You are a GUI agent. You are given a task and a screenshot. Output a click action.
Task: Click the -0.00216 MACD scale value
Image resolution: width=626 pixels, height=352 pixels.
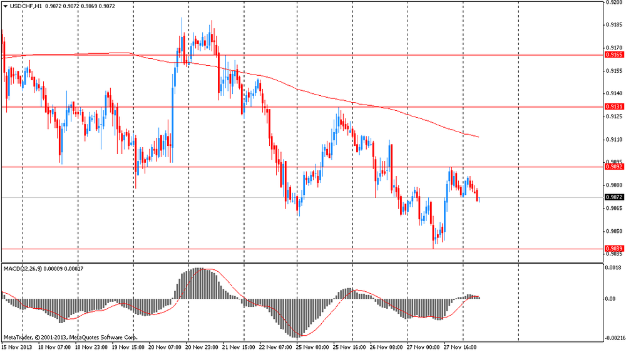click(x=615, y=338)
